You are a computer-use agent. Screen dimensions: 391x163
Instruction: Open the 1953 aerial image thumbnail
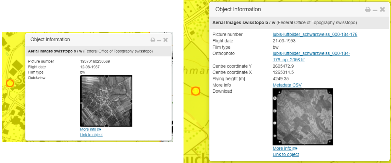(303, 117)
